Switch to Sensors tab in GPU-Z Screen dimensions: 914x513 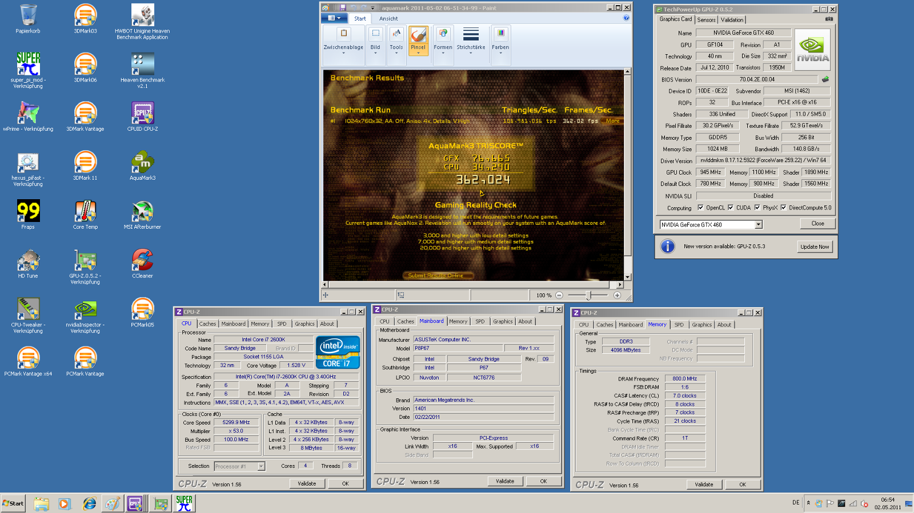[x=706, y=19]
